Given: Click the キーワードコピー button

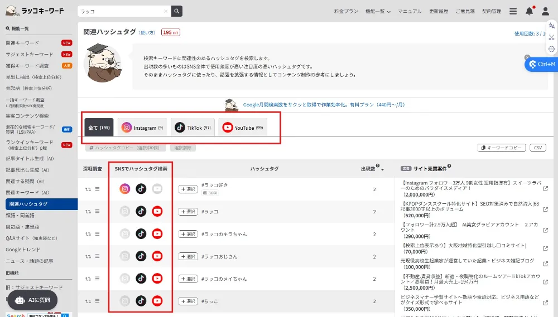Looking at the screenshot, I should (502, 148).
